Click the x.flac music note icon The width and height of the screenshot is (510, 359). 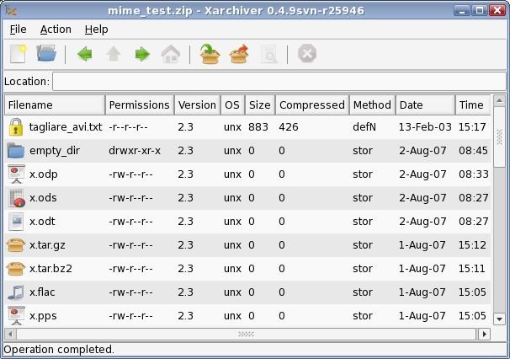pos(16,292)
